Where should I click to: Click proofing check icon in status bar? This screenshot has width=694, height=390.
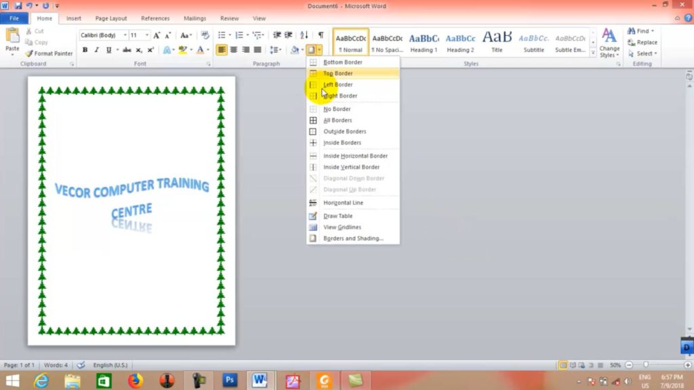pos(81,365)
